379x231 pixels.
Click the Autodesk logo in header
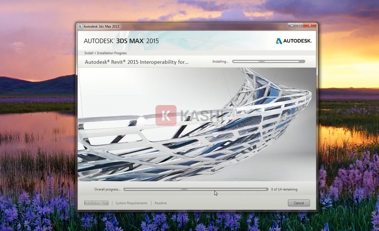tap(294, 41)
